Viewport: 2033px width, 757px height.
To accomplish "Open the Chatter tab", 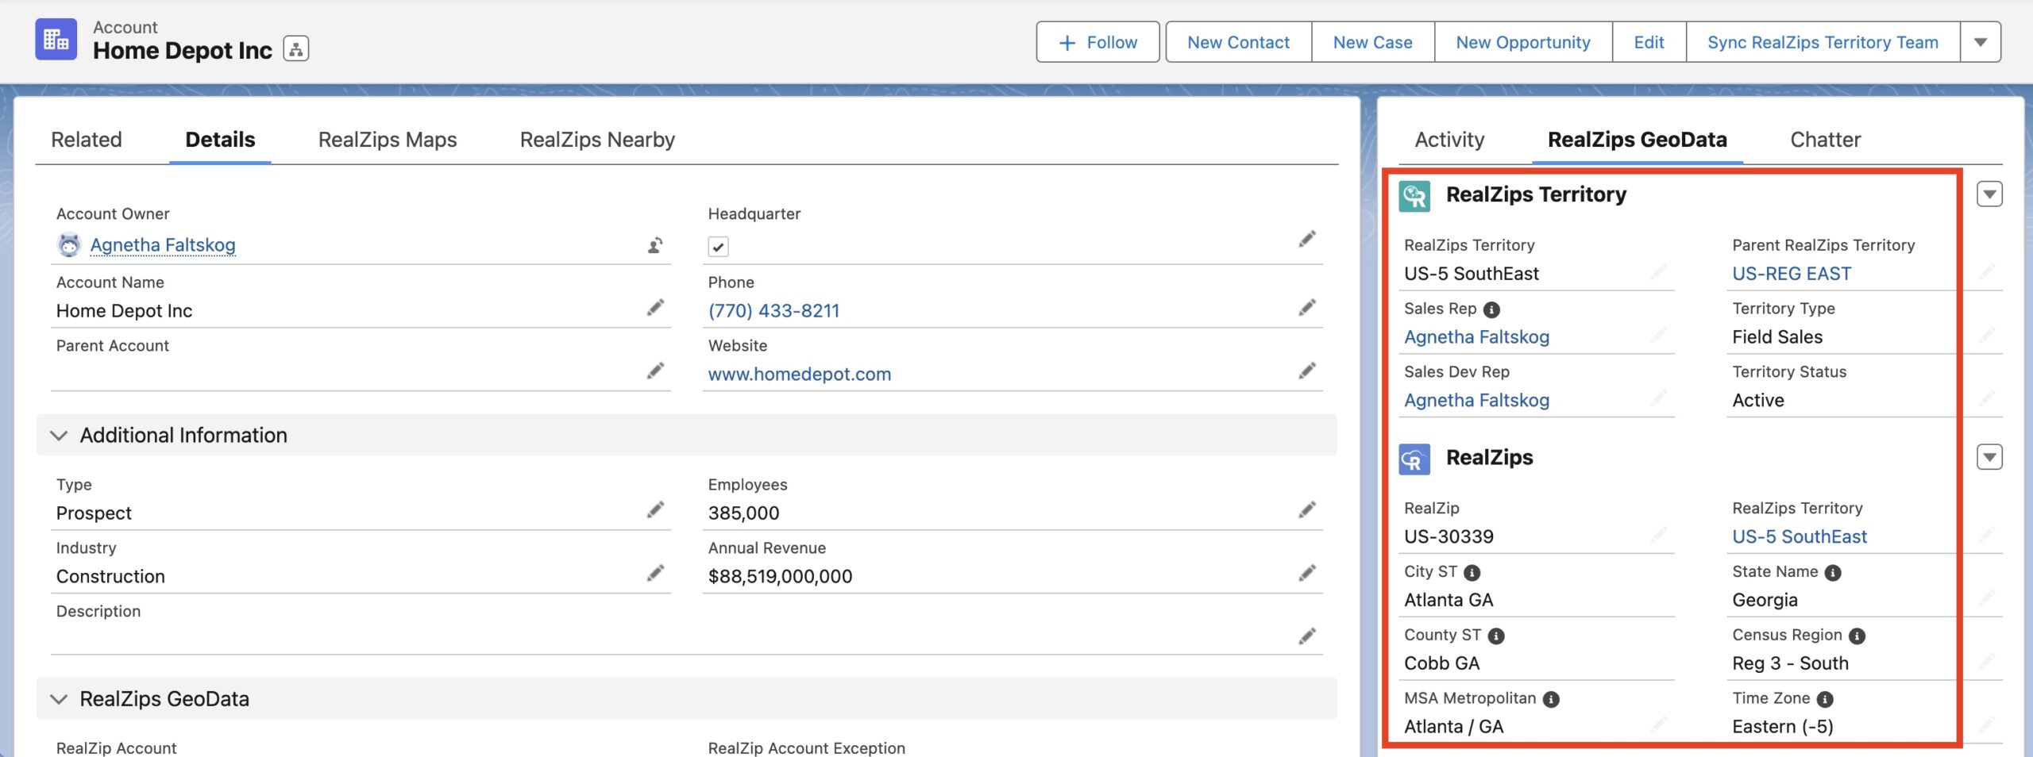I will click(x=1826, y=140).
